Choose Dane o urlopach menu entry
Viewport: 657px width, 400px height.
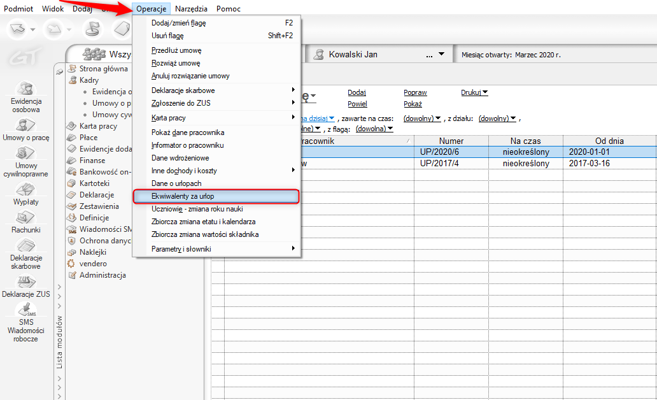[216, 183]
